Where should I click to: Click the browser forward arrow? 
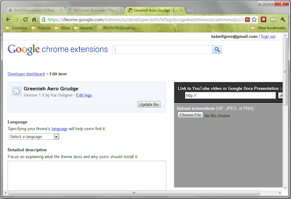(x=17, y=19)
